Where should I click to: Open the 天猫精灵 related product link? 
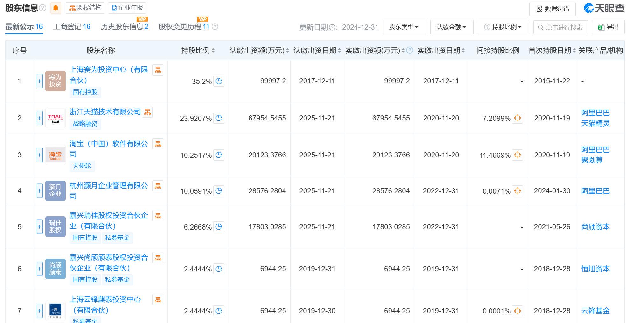[x=595, y=123]
